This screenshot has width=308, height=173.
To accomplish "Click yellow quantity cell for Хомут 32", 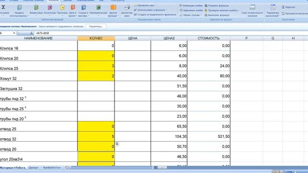I will coord(96,76).
